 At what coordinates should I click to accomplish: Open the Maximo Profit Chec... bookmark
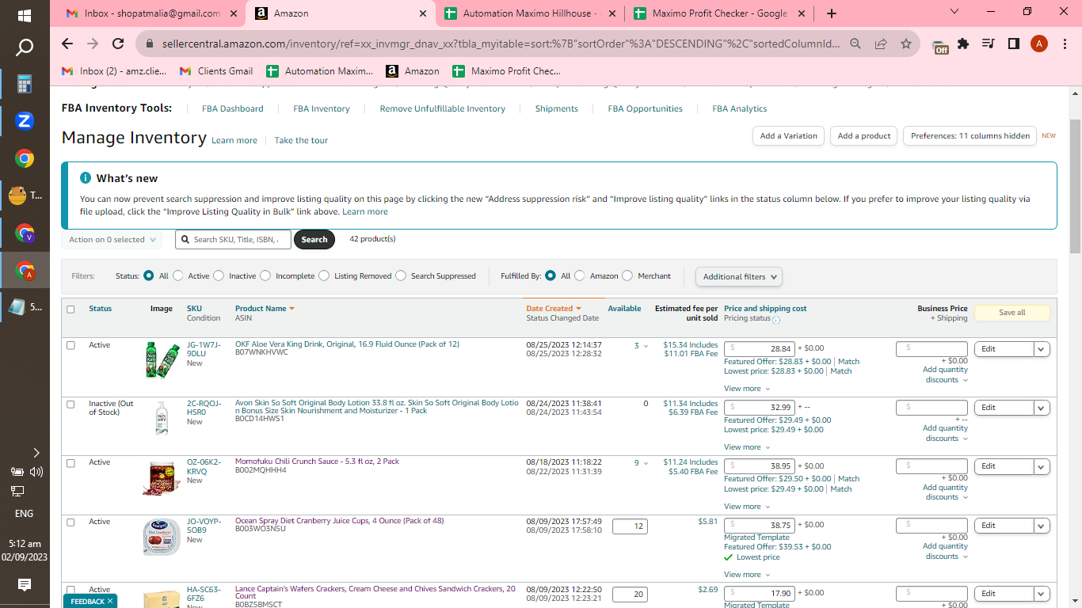506,70
